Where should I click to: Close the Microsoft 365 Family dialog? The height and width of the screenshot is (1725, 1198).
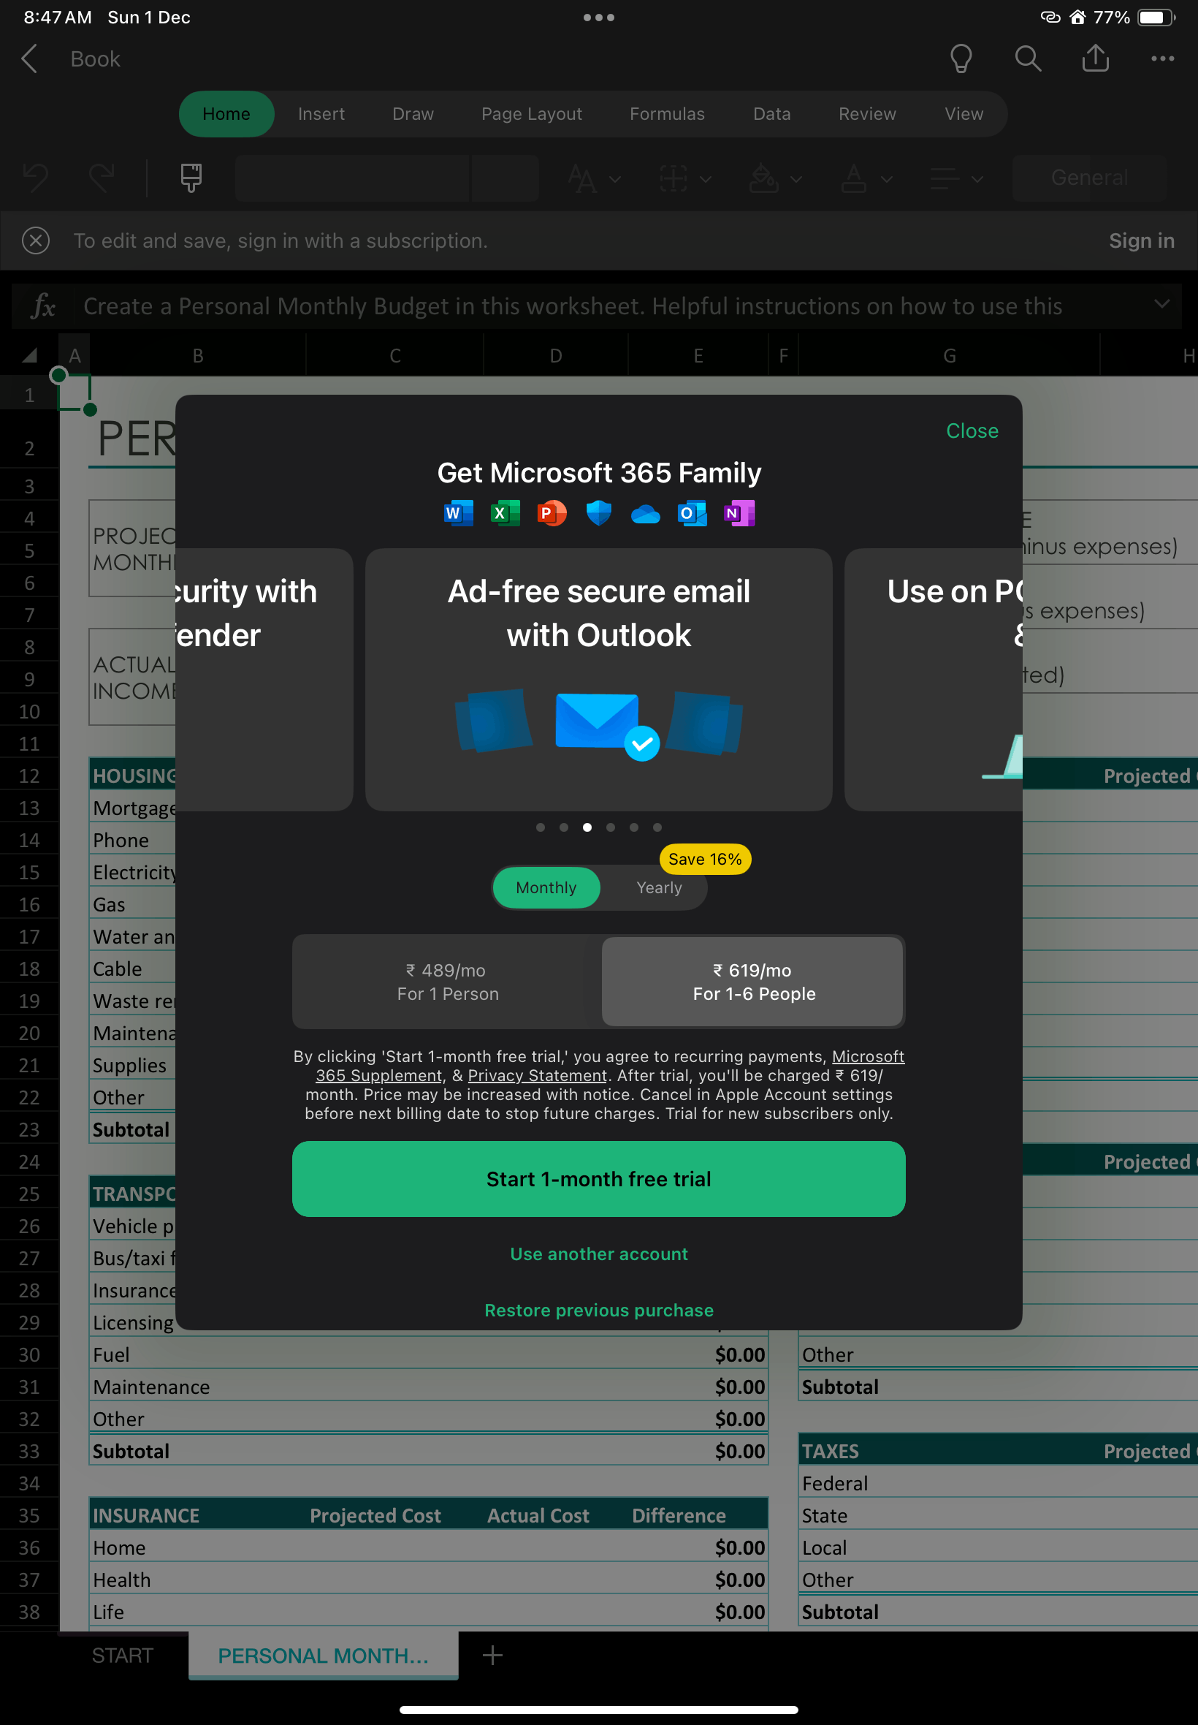(x=972, y=431)
